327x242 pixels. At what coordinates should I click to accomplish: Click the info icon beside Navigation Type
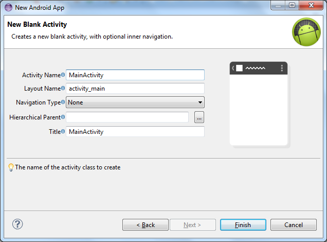point(63,102)
